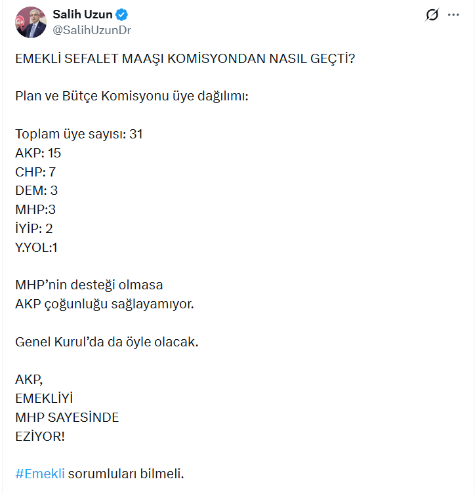
Task: Click the Grok explain icon
Action: (x=432, y=15)
